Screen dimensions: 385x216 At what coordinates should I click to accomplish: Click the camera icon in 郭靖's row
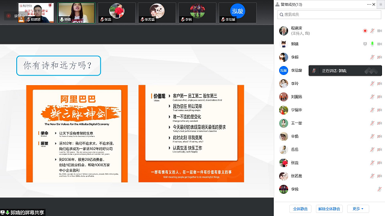pos(380,44)
